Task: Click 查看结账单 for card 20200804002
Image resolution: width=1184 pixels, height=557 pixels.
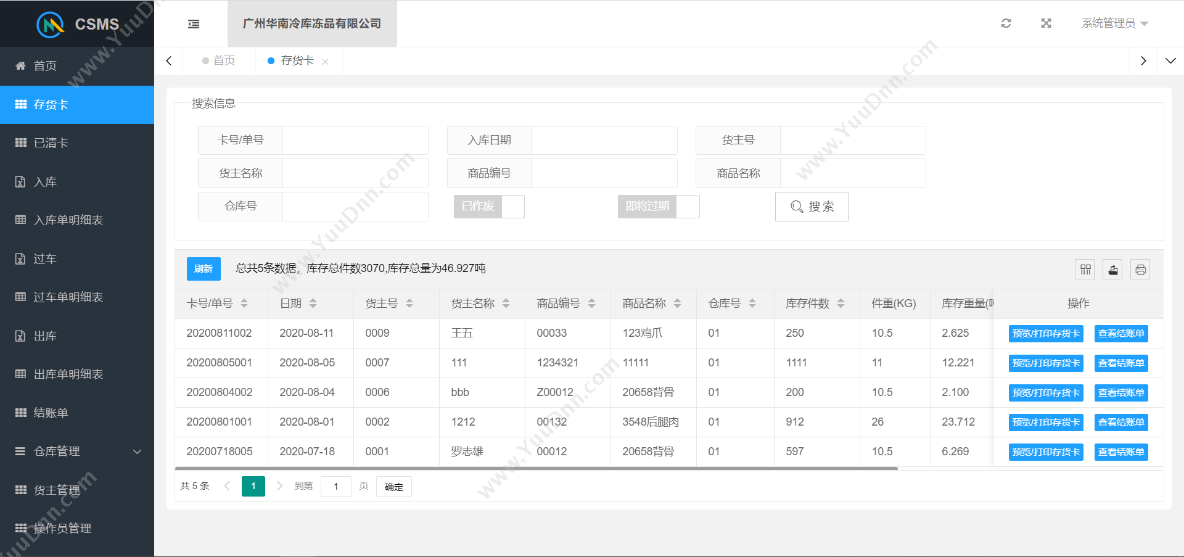Action: [1121, 393]
